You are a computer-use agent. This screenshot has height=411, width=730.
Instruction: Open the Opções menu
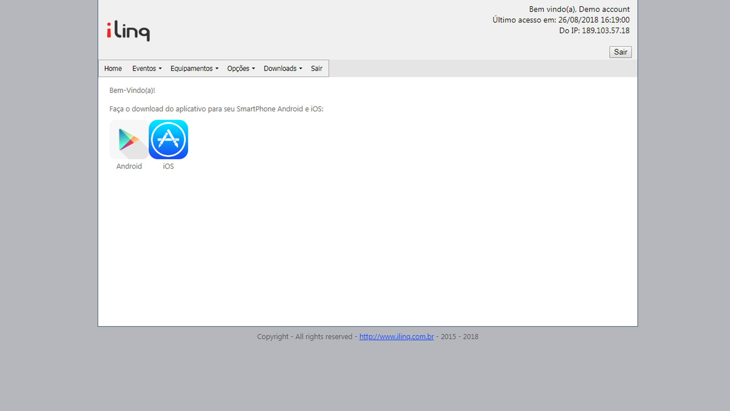(238, 68)
